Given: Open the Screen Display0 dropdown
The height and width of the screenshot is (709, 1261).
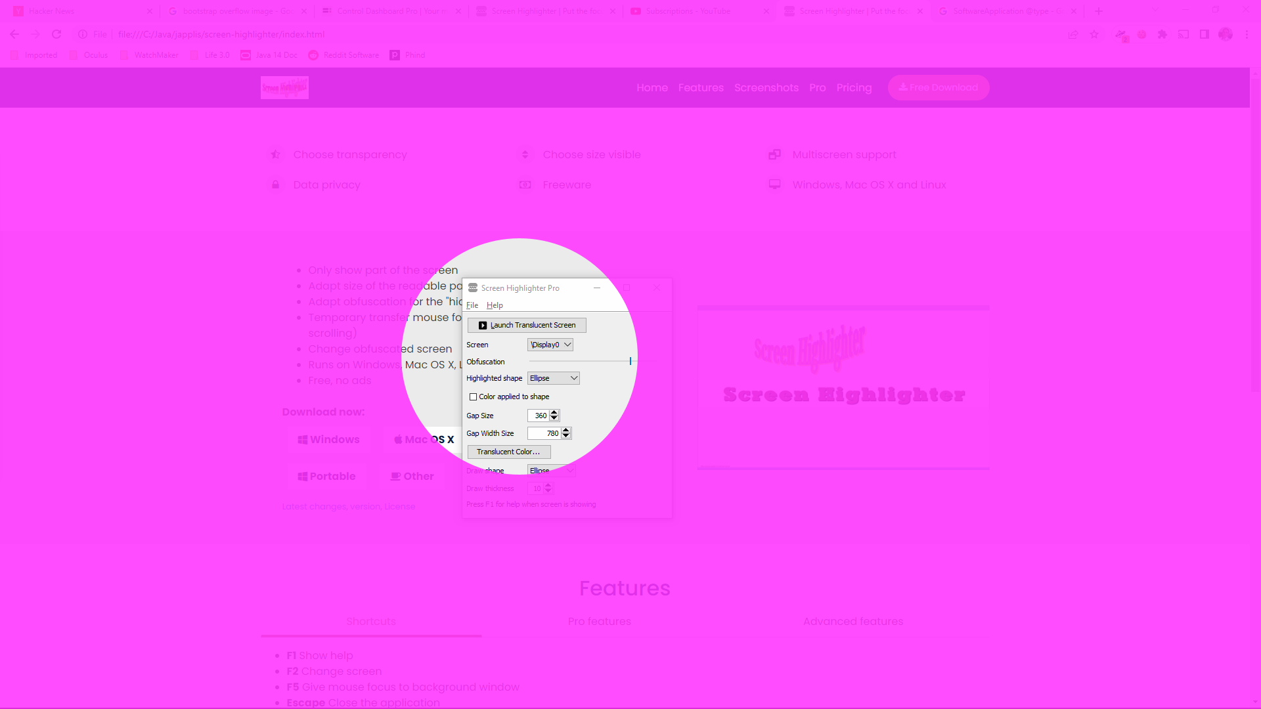Looking at the screenshot, I should [x=550, y=345].
